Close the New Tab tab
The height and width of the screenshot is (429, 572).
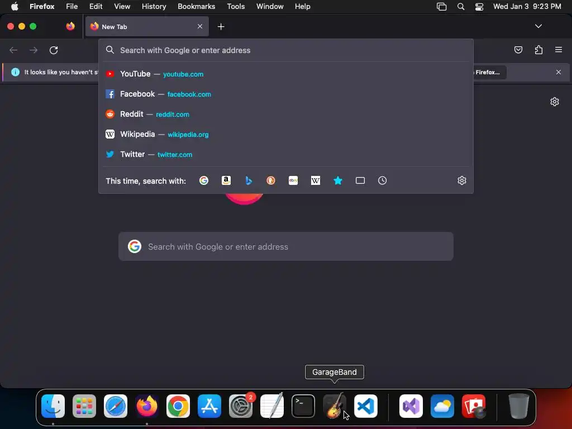click(200, 26)
